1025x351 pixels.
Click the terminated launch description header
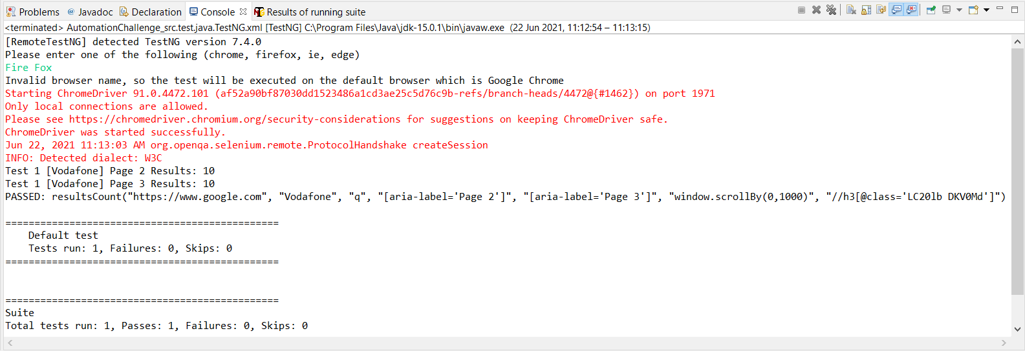pyautogui.click(x=327, y=28)
